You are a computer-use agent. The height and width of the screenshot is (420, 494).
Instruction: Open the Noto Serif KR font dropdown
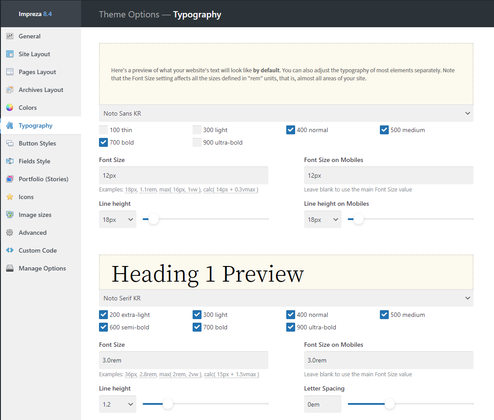coord(286,298)
